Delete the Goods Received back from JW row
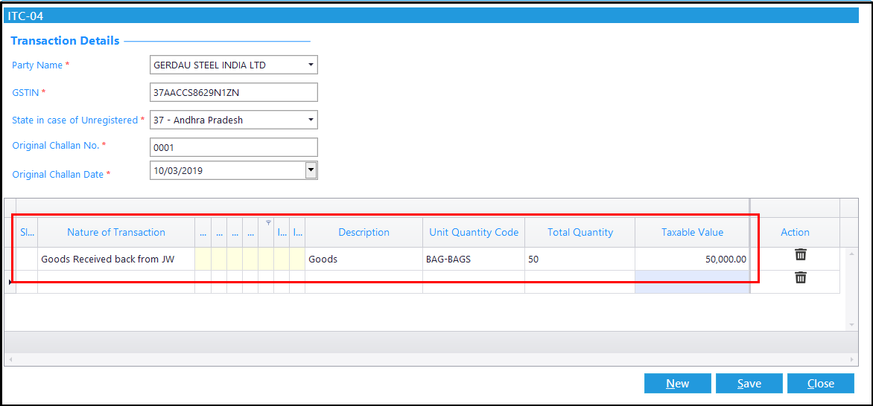The height and width of the screenshot is (406, 873). click(x=800, y=255)
